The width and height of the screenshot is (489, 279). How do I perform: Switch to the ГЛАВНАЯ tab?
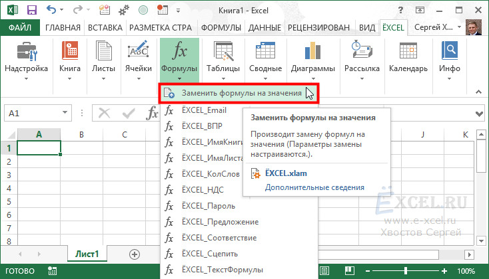63,28
